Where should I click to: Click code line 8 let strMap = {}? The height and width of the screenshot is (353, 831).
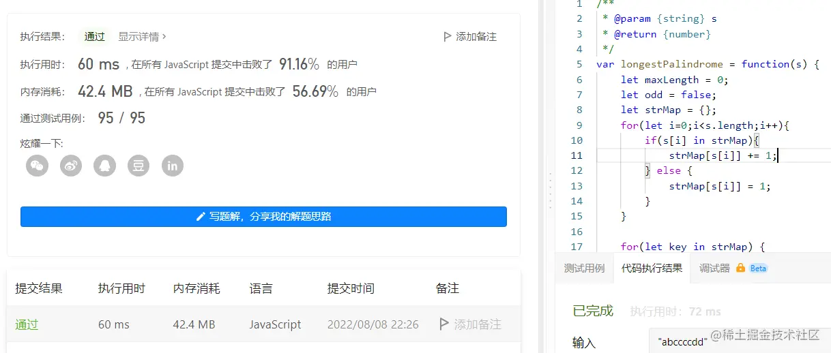[x=669, y=110]
